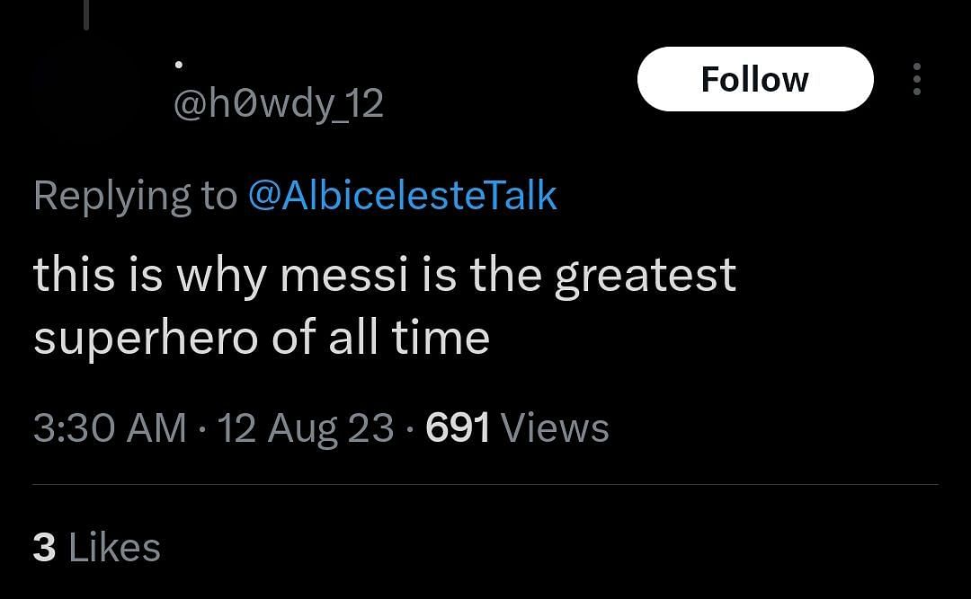Show who liked via "Likes" label
The width and height of the screenshot is (971, 599).
114,548
